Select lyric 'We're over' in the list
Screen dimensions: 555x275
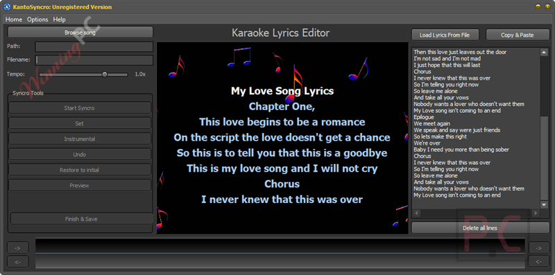point(427,143)
